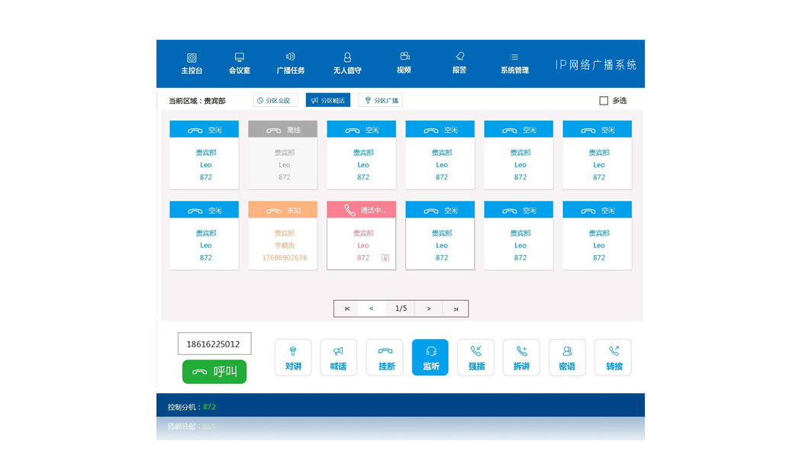This screenshot has width=786, height=458.
Task: Click the 拆讲 icon
Action: point(521,356)
